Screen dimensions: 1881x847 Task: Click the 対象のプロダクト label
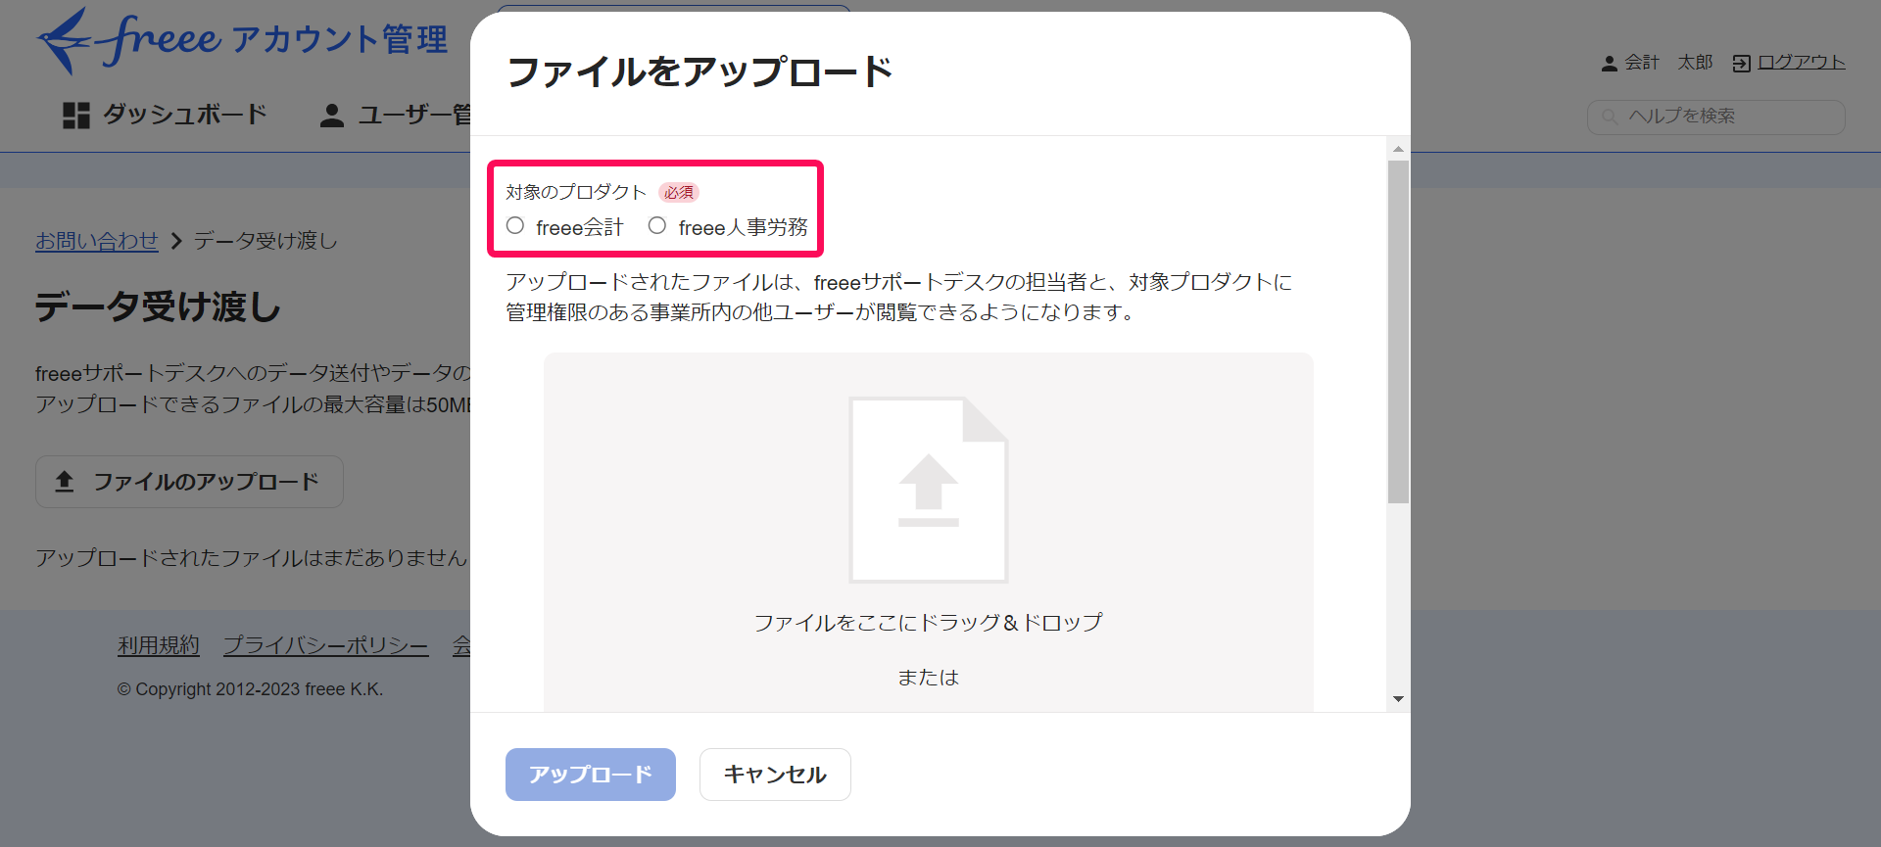pyautogui.click(x=576, y=192)
